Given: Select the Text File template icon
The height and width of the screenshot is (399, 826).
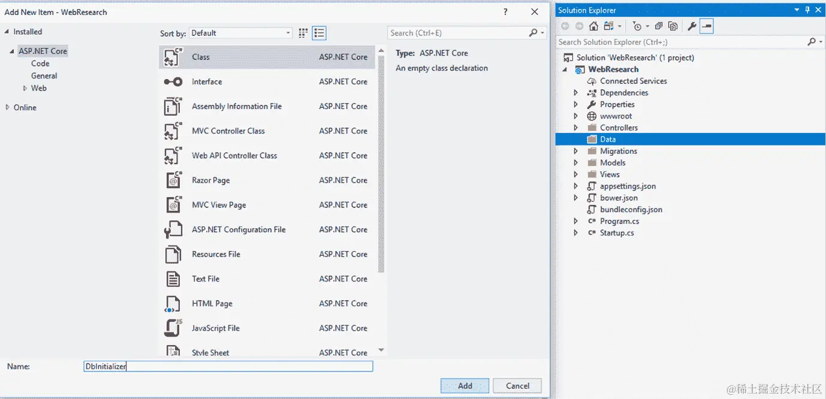Looking at the screenshot, I should click(173, 279).
